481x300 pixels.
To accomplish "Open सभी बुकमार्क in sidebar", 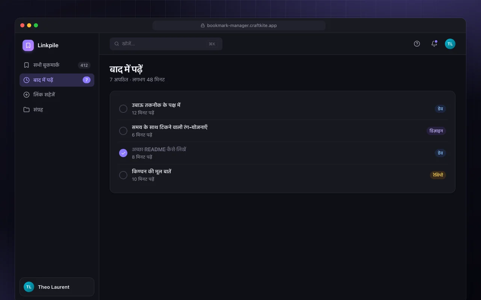I will coord(57,65).
